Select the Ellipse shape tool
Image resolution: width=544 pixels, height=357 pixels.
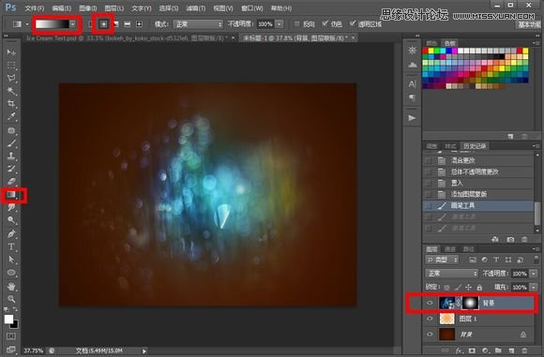click(x=11, y=273)
